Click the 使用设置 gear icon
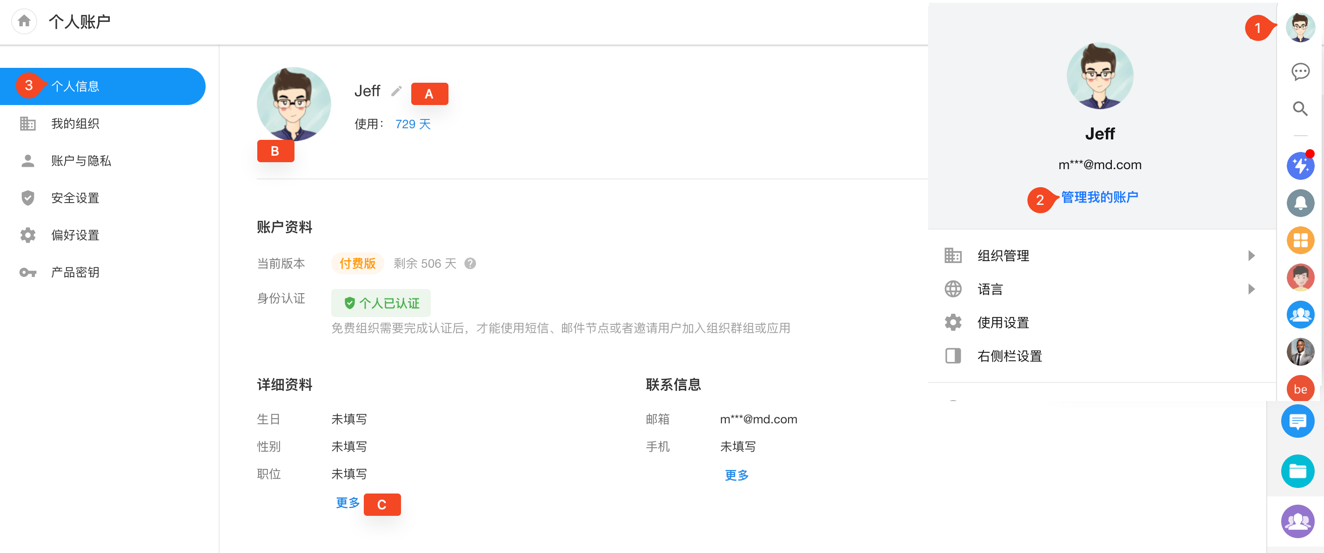The image size is (1324, 553). pyautogui.click(x=953, y=323)
